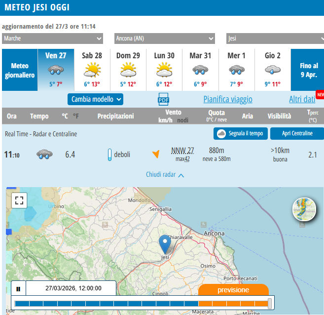The height and width of the screenshot is (315, 324).
Task: Click the radar timeline slider handle
Action: tap(270, 303)
